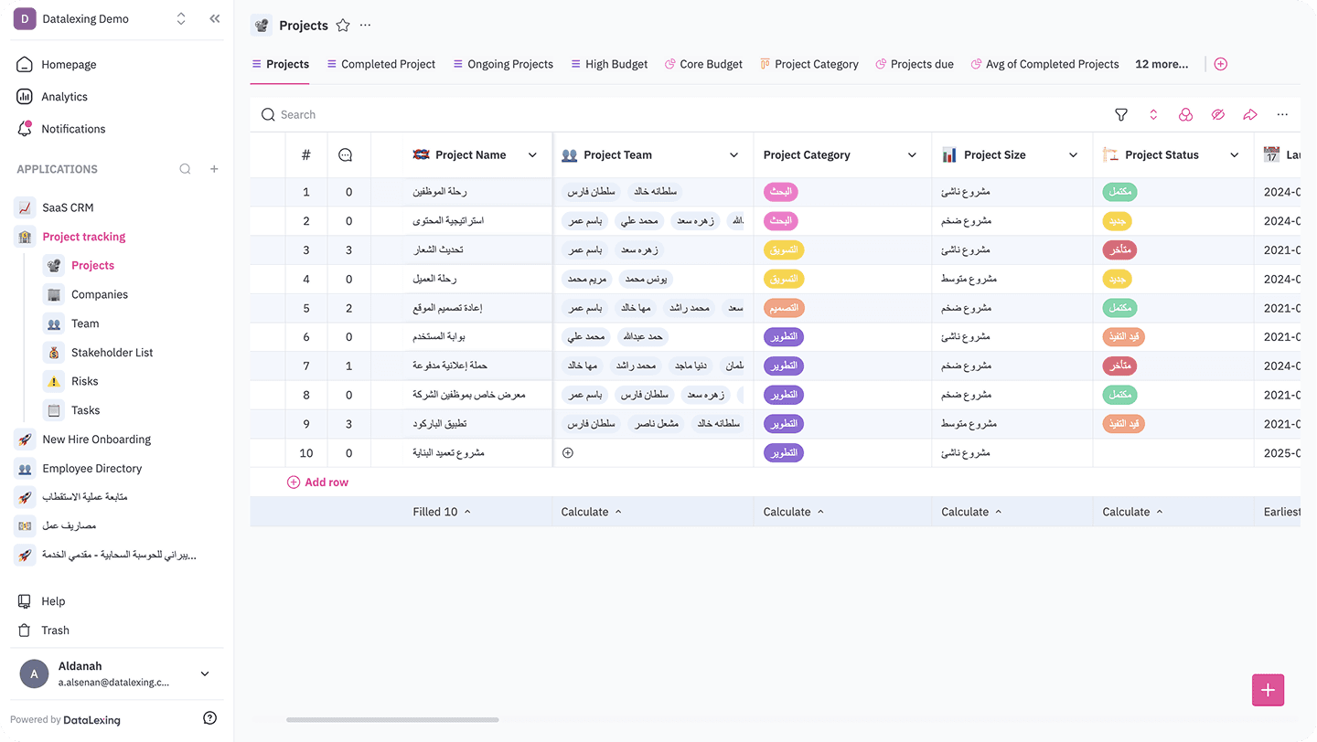This screenshot has width=1317, height=742.
Task: Open the search icon next to Applications
Action: (185, 168)
